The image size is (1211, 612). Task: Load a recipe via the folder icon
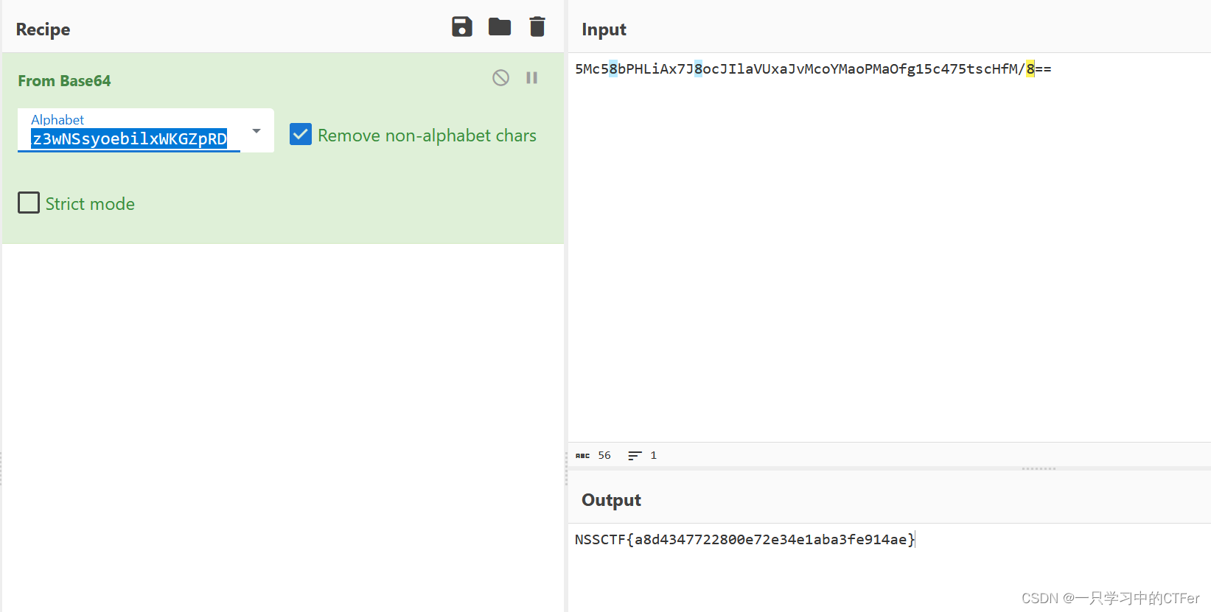click(x=500, y=27)
